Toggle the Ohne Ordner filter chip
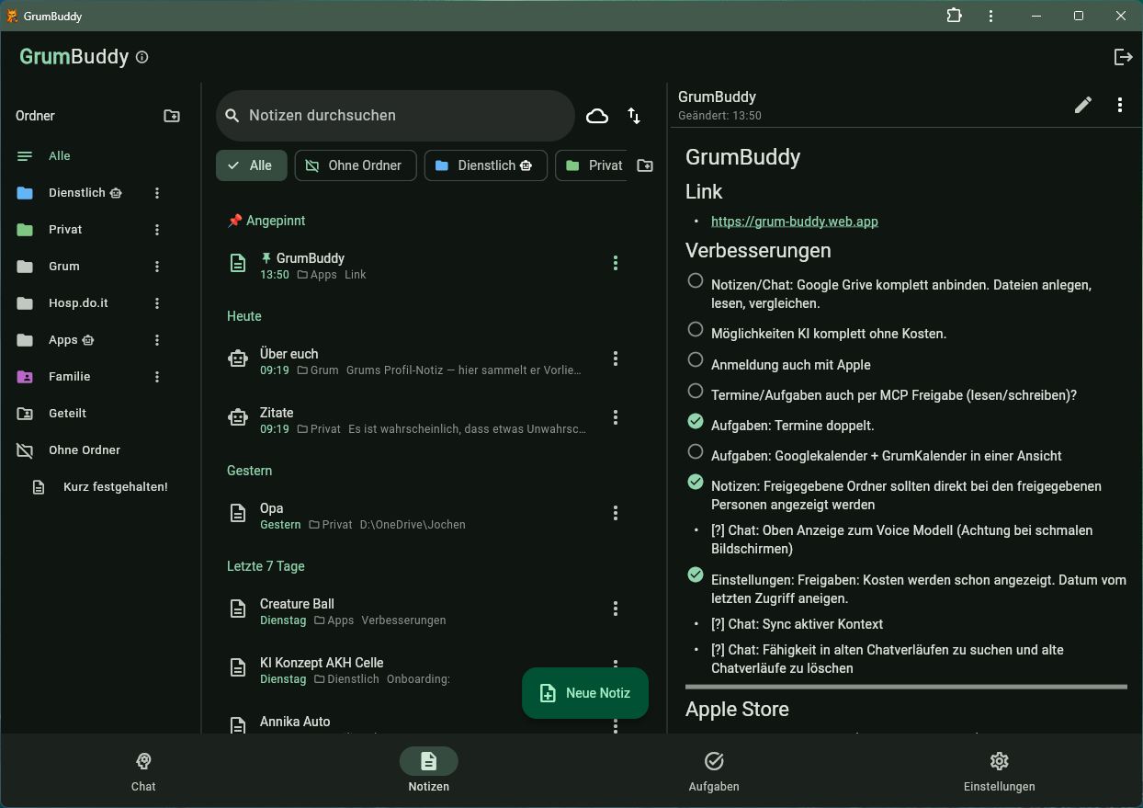The width and height of the screenshot is (1143, 808). point(356,165)
